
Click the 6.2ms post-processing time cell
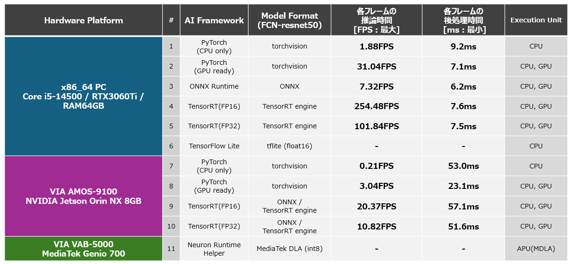(463, 86)
